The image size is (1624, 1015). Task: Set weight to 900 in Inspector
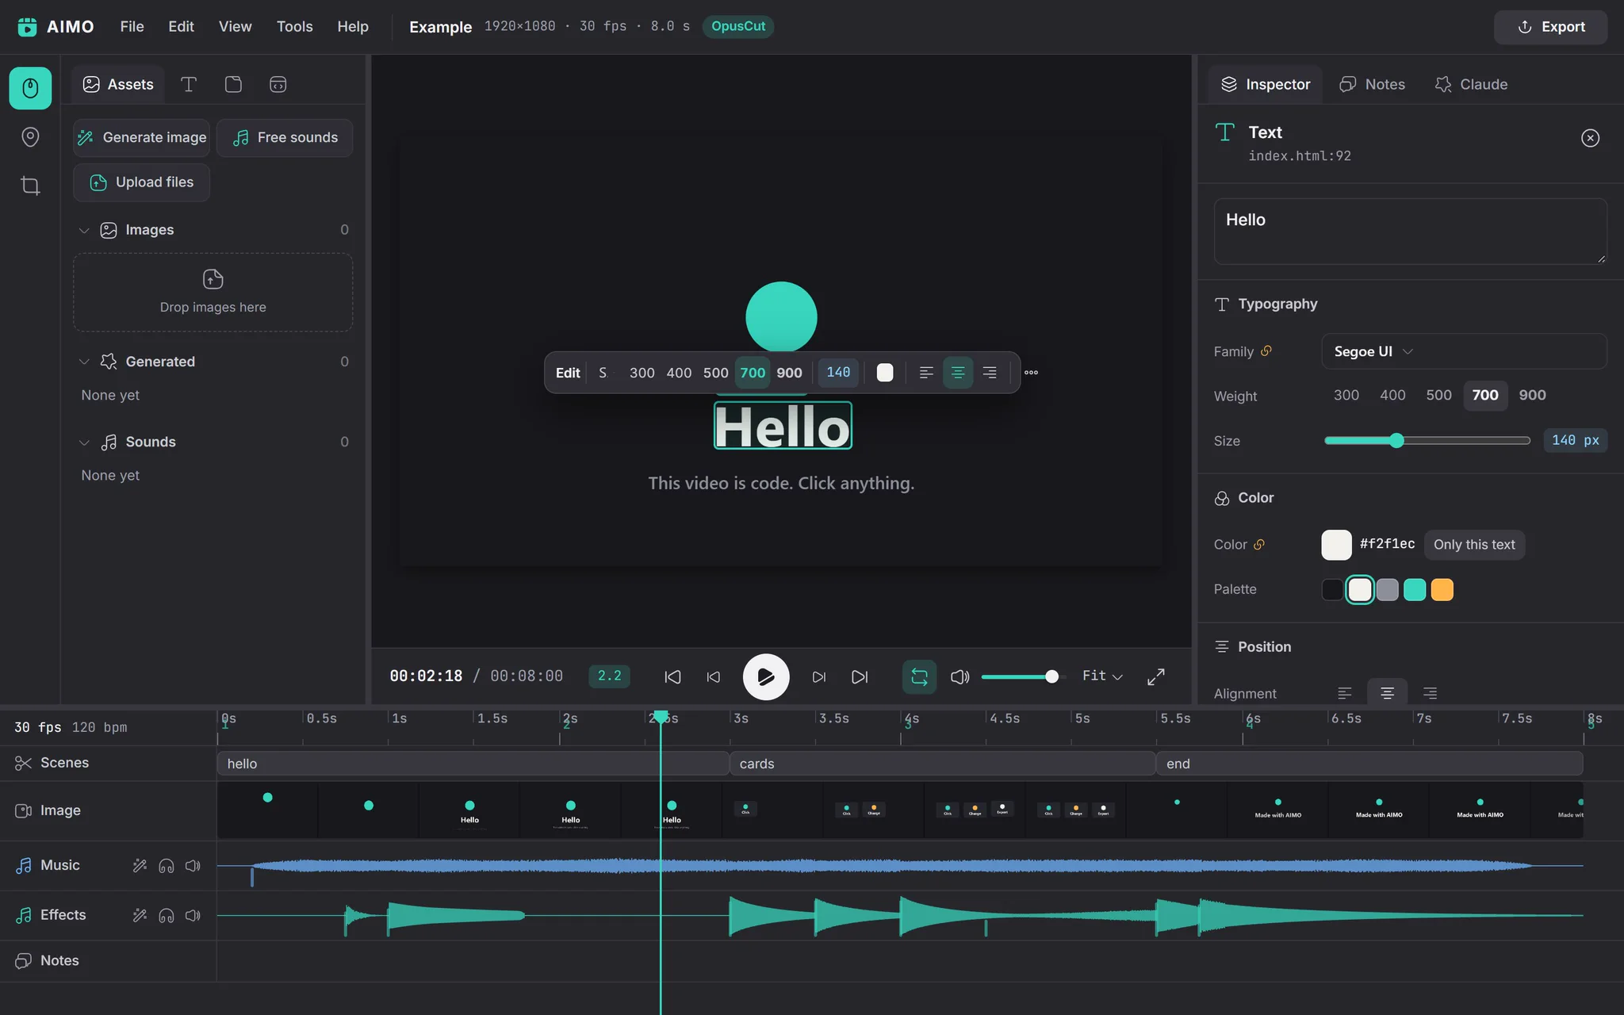coord(1532,395)
